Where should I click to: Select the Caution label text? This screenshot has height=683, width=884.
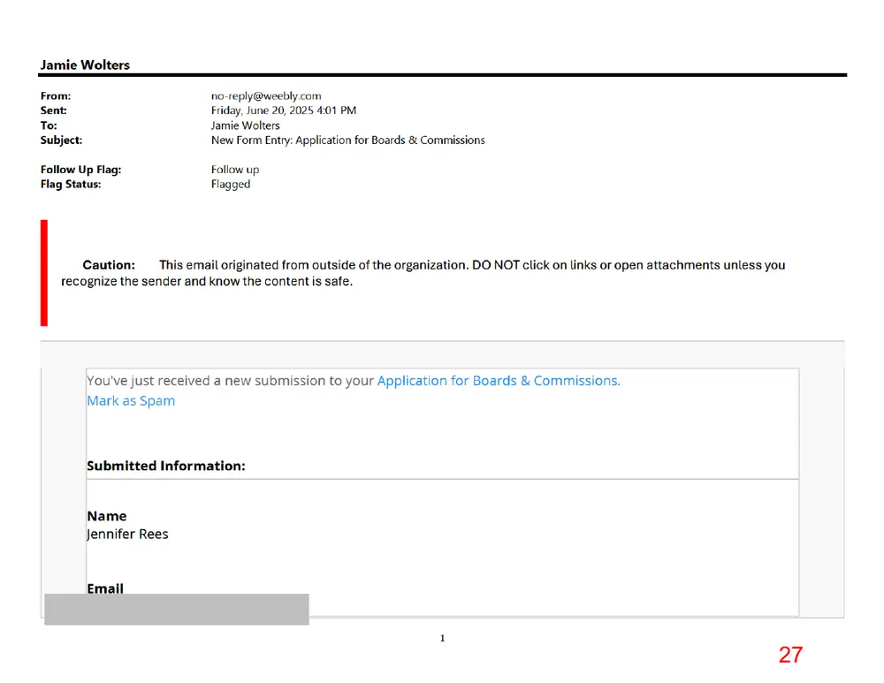[109, 265]
